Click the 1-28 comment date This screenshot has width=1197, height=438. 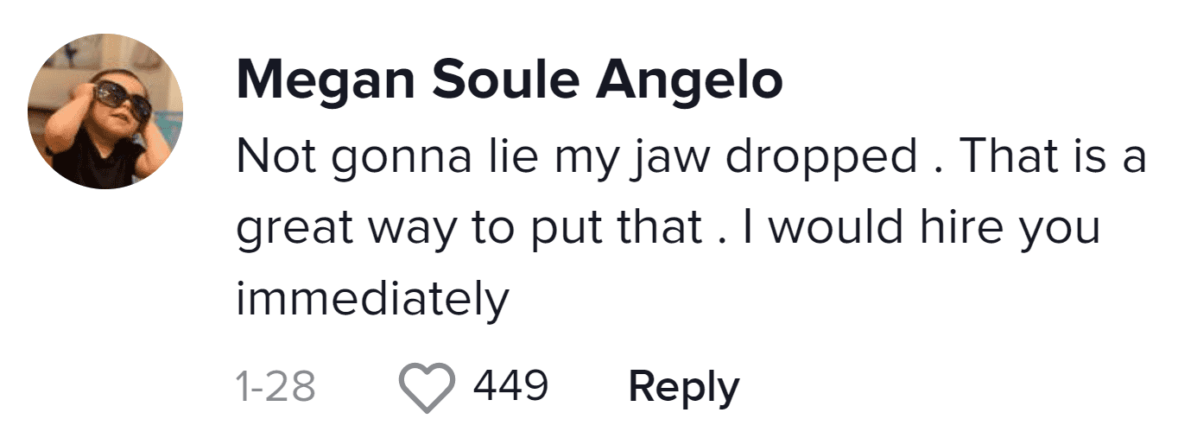[275, 386]
